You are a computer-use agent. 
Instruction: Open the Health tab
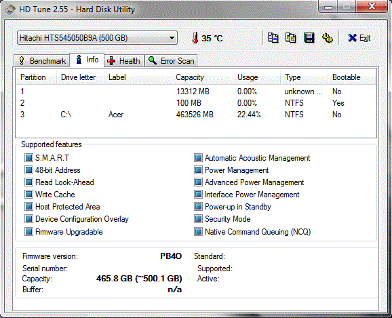pos(124,61)
